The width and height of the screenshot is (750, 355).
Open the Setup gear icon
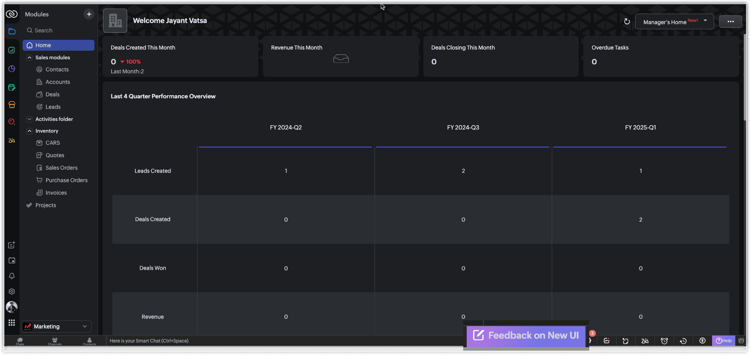(x=12, y=291)
